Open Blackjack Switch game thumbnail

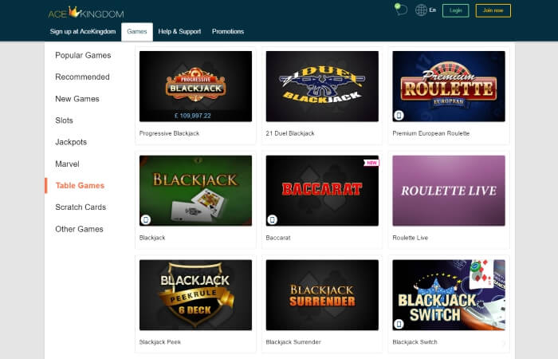click(448, 295)
